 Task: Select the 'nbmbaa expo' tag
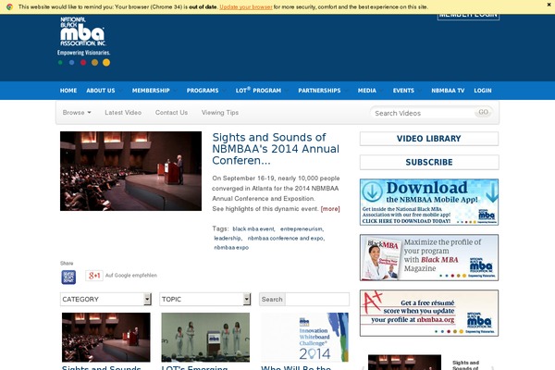pyautogui.click(x=231, y=248)
